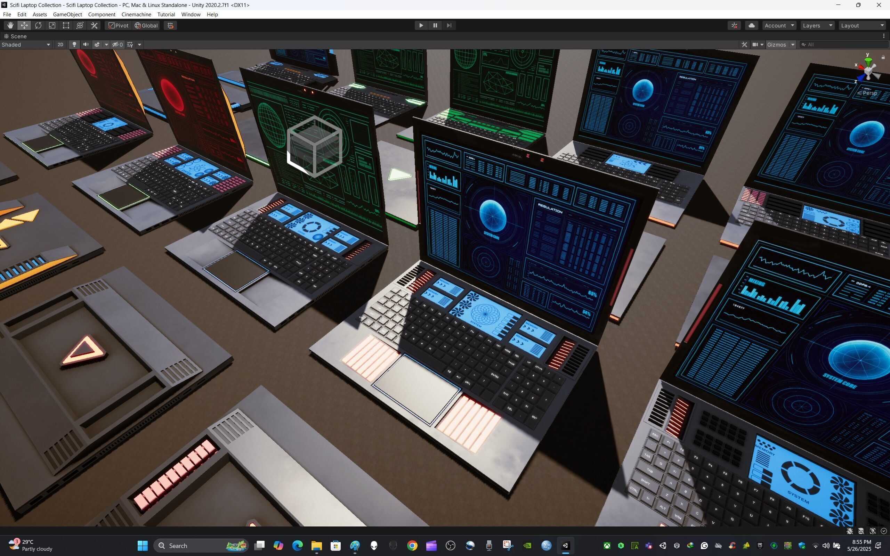Select the combined Transform tool
Viewport: 890px width, 556px height.
point(80,25)
